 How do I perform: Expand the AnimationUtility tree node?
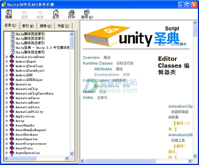[x=7, y=112]
